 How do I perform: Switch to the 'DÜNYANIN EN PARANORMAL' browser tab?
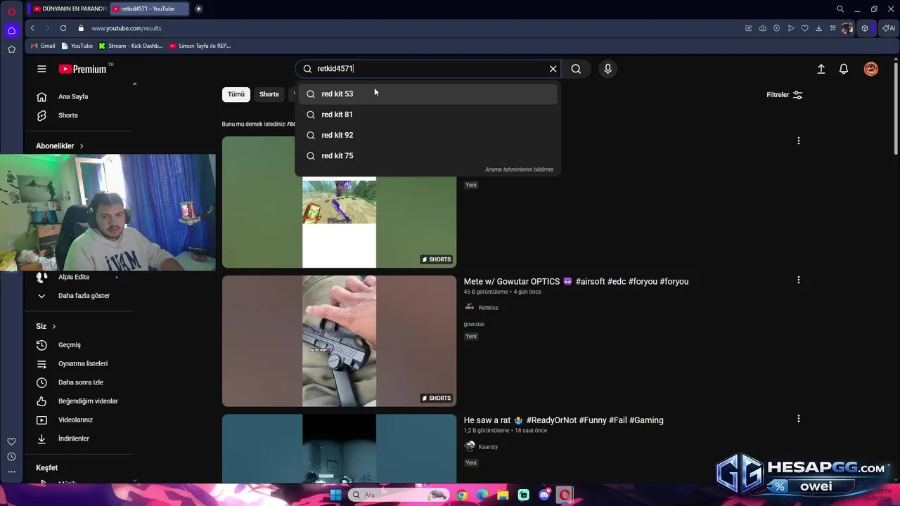70,9
